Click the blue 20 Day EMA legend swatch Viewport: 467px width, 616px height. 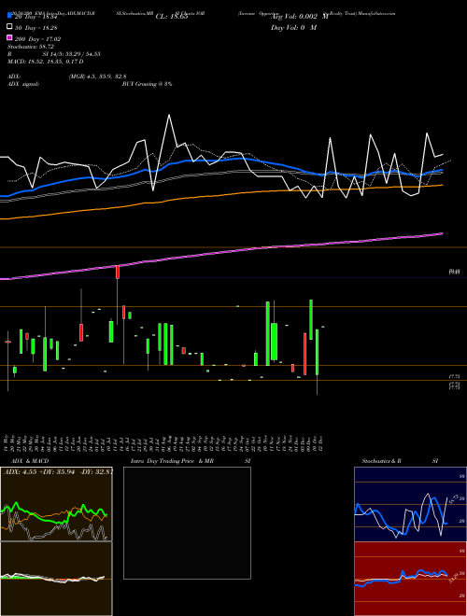click(9, 16)
